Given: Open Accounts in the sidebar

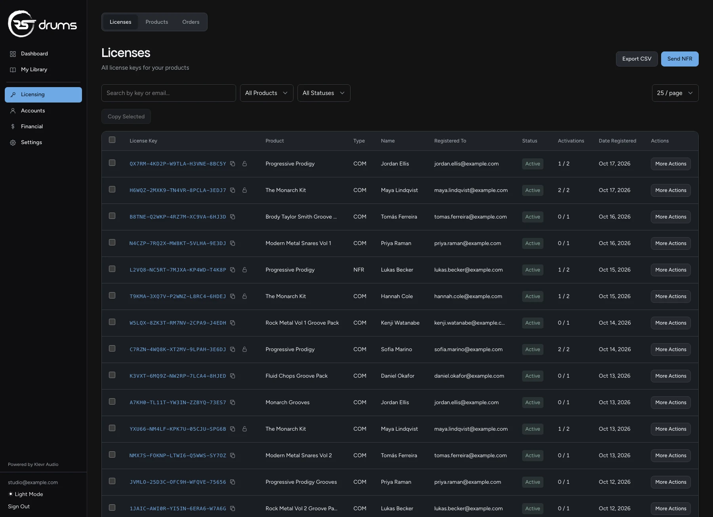Looking at the screenshot, I should [43, 111].
